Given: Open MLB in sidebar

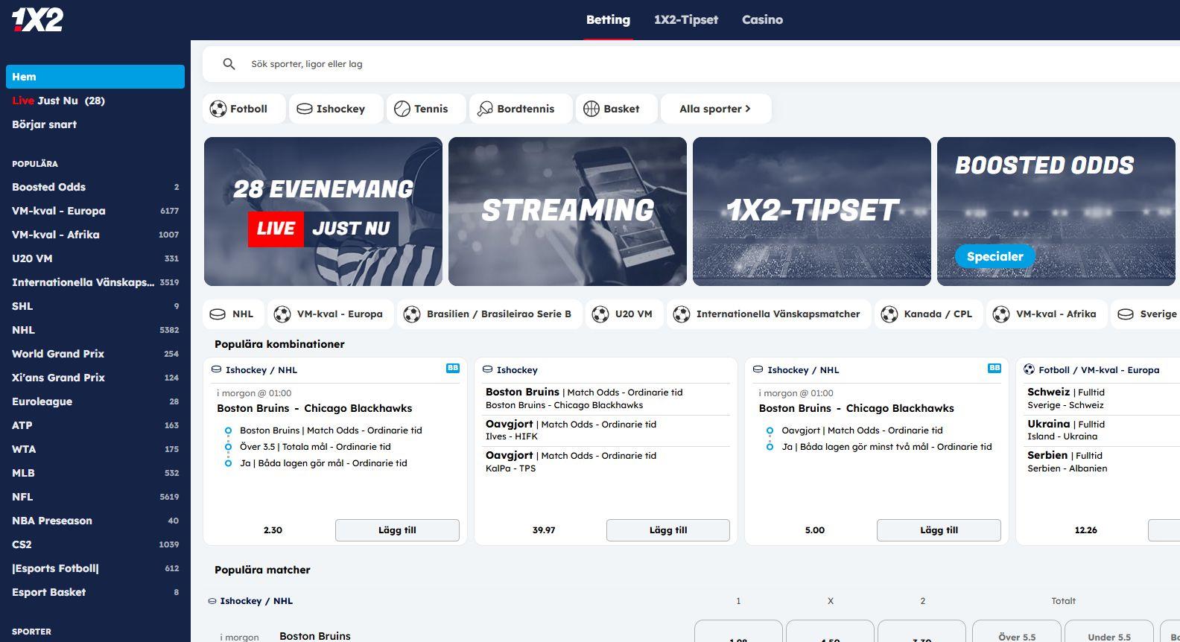Looking at the screenshot, I should point(95,473).
